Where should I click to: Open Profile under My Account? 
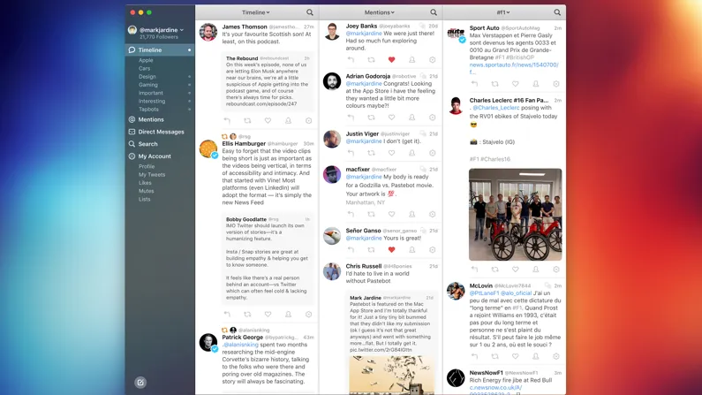tap(147, 166)
